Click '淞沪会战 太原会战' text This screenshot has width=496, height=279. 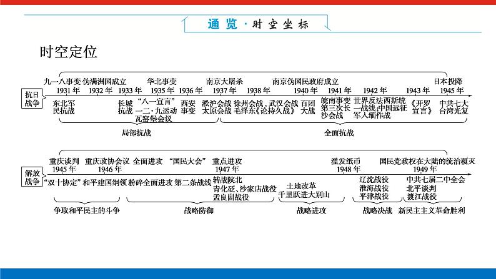tap(217, 107)
